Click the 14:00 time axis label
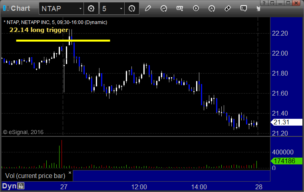 click(x=199, y=187)
